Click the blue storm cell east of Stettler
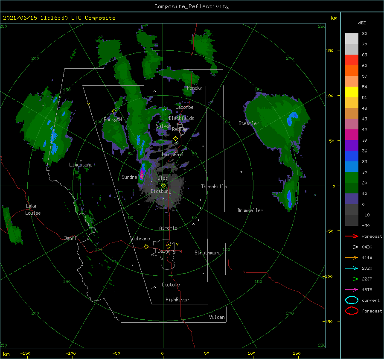 click(292, 118)
